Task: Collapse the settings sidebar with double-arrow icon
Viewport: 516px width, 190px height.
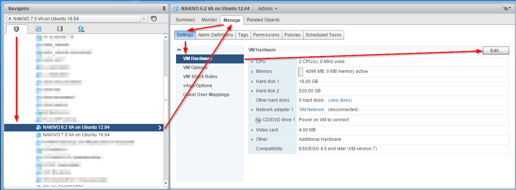Action: tap(179, 50)
